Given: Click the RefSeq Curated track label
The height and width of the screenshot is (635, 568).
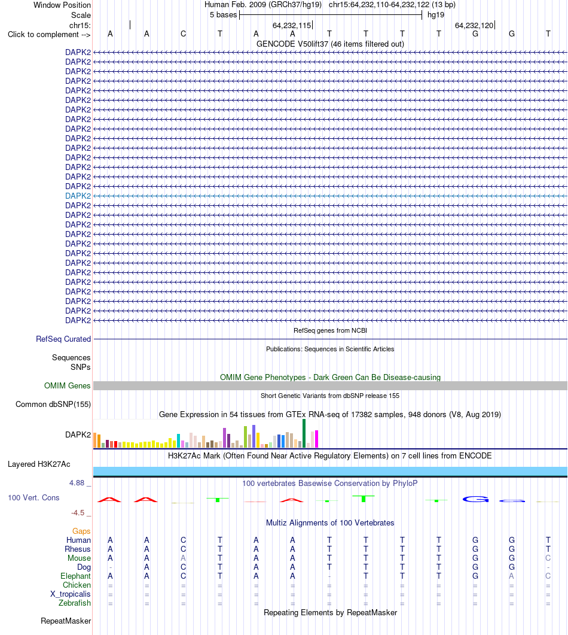Looking at the screenshot, I should tap(63, 339).
